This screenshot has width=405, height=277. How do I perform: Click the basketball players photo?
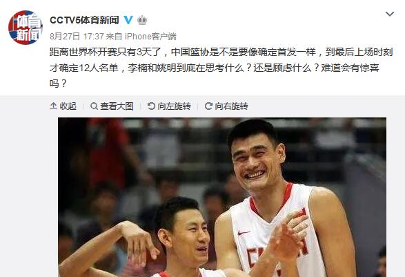222,198
